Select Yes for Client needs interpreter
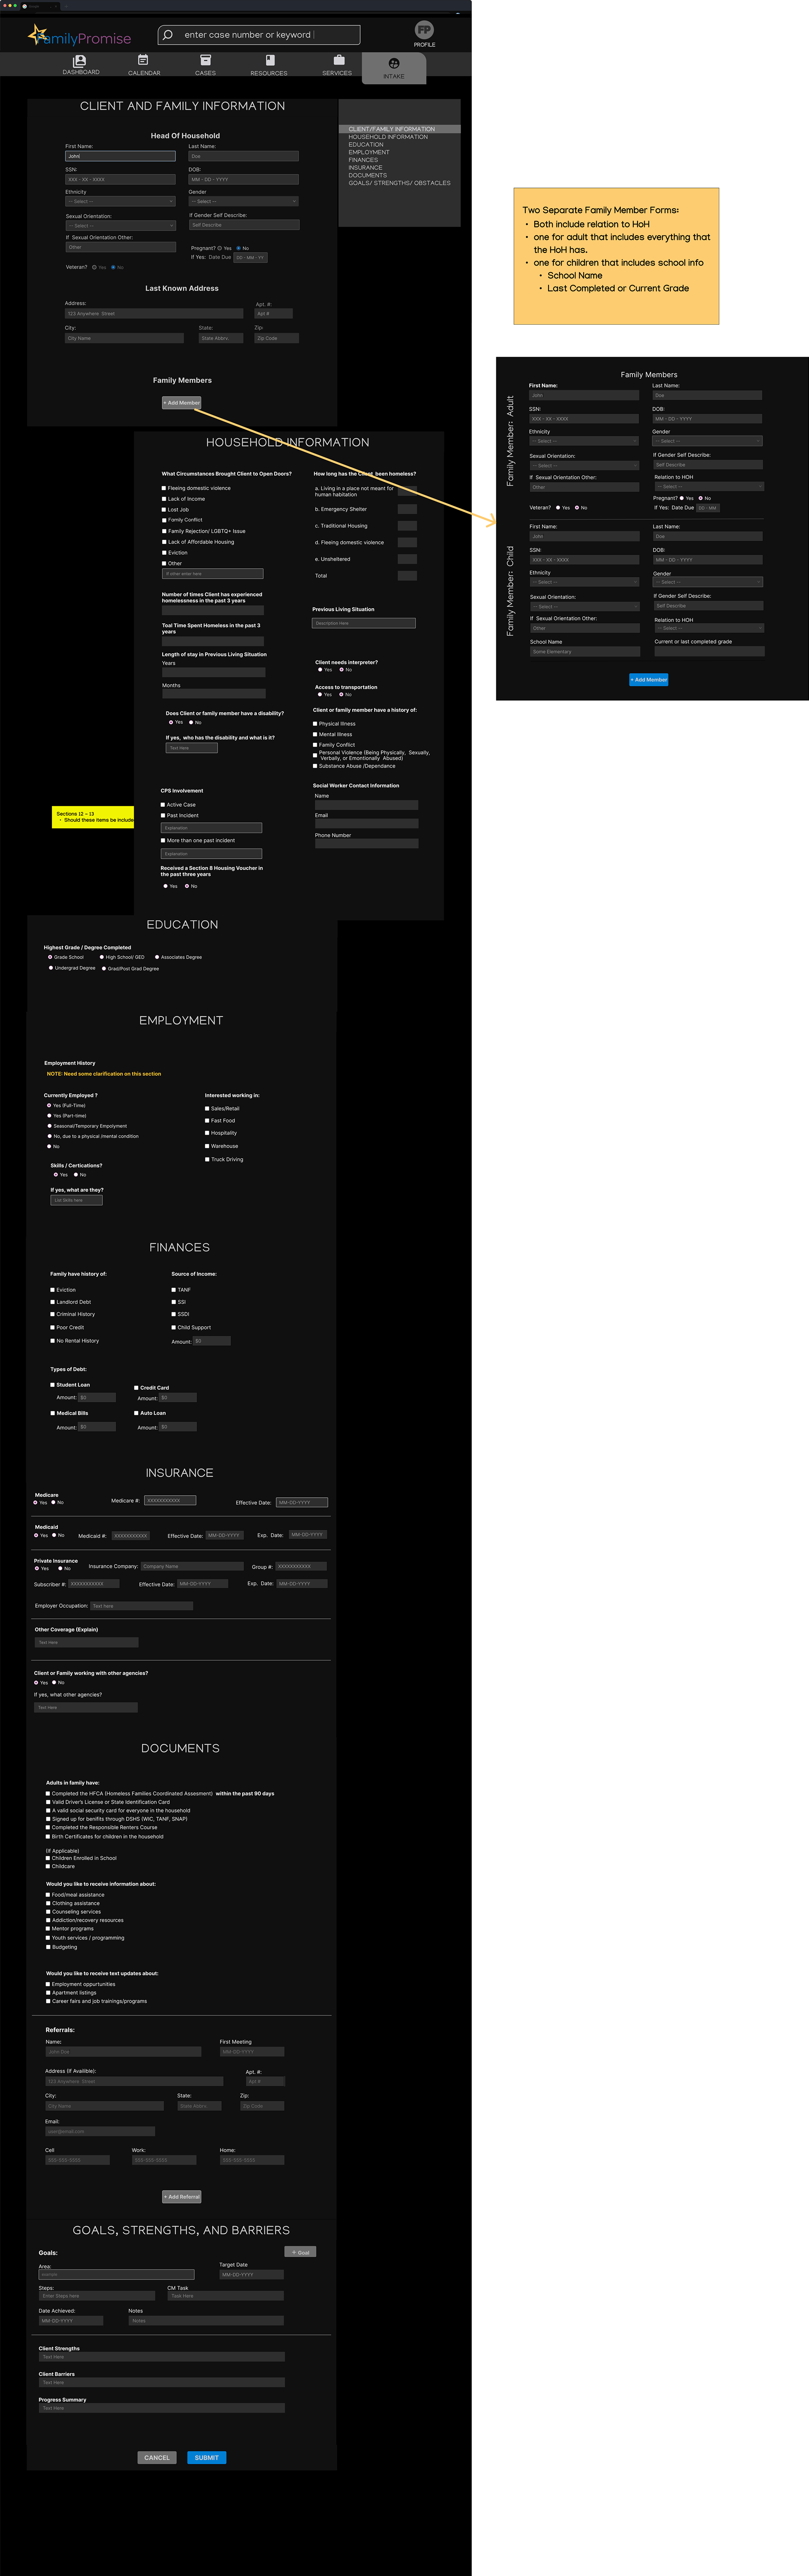809x2576 pixels. (x=320, y=670)
